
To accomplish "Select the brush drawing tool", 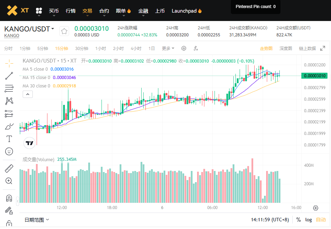I will pyautogui.click(x=9, y=127).
